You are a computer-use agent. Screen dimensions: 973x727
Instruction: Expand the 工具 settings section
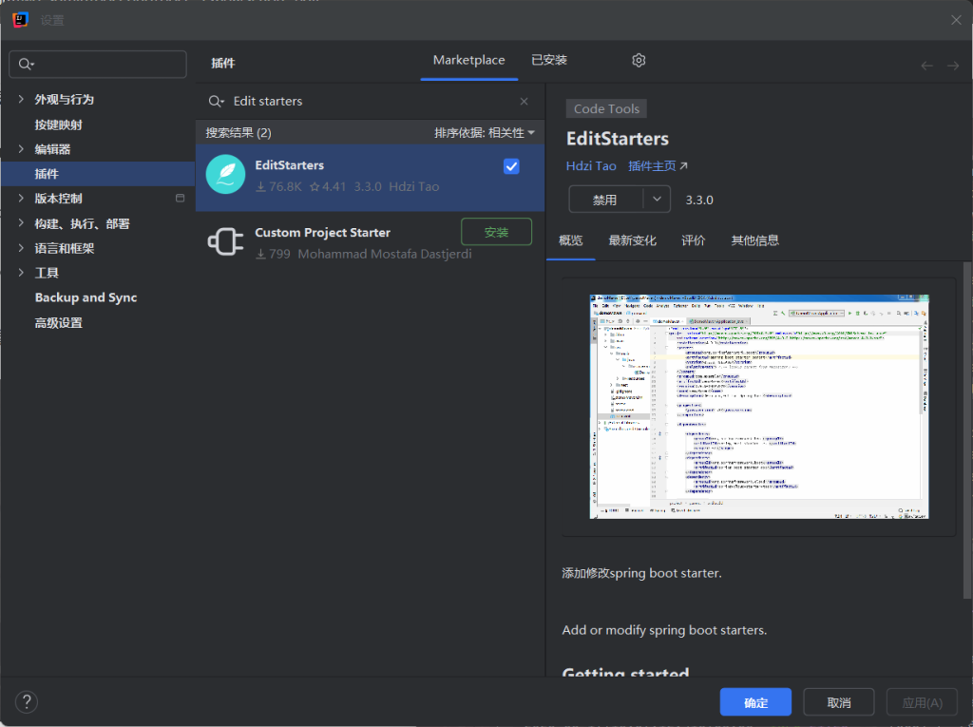(x=21, y=273)
